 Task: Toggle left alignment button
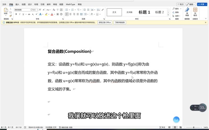pos(67,14)
